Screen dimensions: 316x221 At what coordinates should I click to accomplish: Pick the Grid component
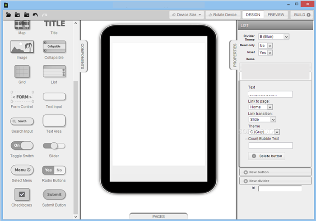(x=22, y=72)
